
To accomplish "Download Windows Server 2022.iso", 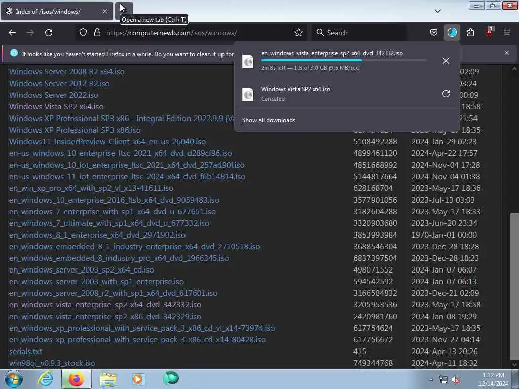I will pyautogui.click(x=54, y=95).
